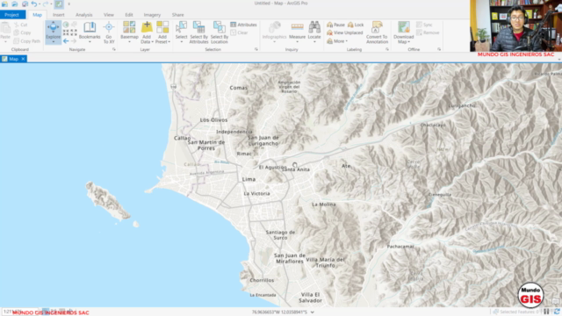The width and height of the screenshot is (562, 316).
Task: Click the island in the ocean
Action: (x=107, y=201)
